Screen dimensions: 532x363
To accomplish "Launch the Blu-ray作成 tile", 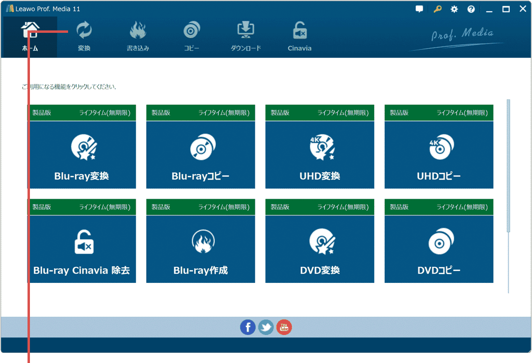I will point(200,249).
